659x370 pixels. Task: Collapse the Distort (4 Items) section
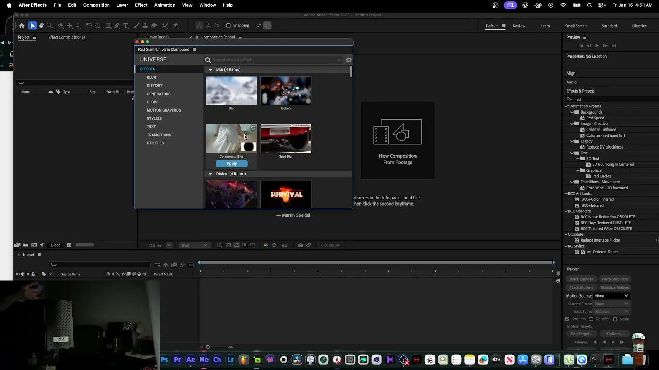pyautogui.click(x=210, y=174)
